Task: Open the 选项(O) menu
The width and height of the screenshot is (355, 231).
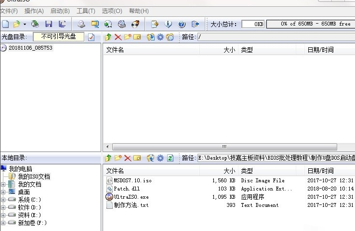Action: click(x=112, y=11)
